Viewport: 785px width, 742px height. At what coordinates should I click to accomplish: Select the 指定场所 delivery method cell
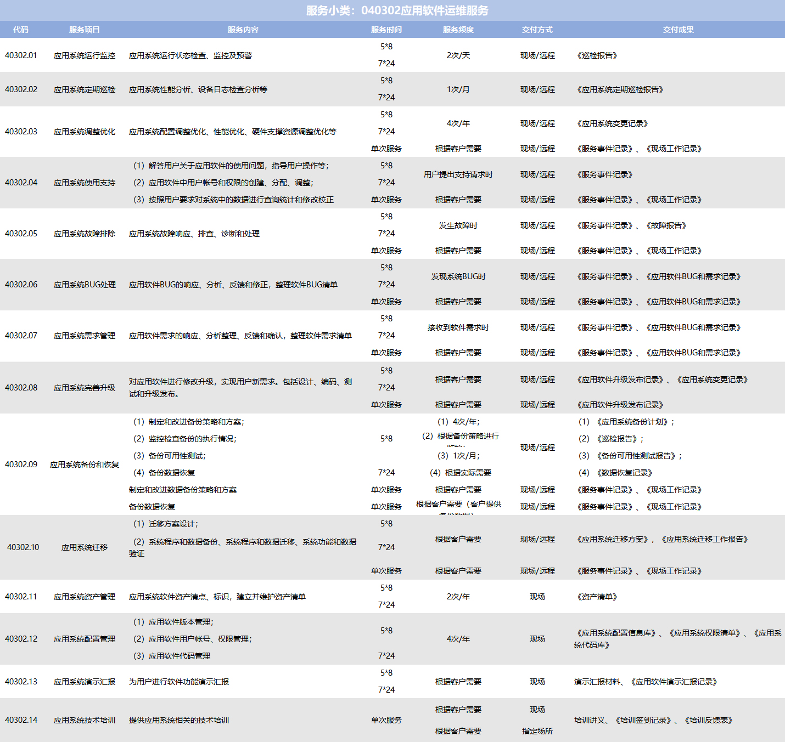pyautogui.click(x=537, y=731)
